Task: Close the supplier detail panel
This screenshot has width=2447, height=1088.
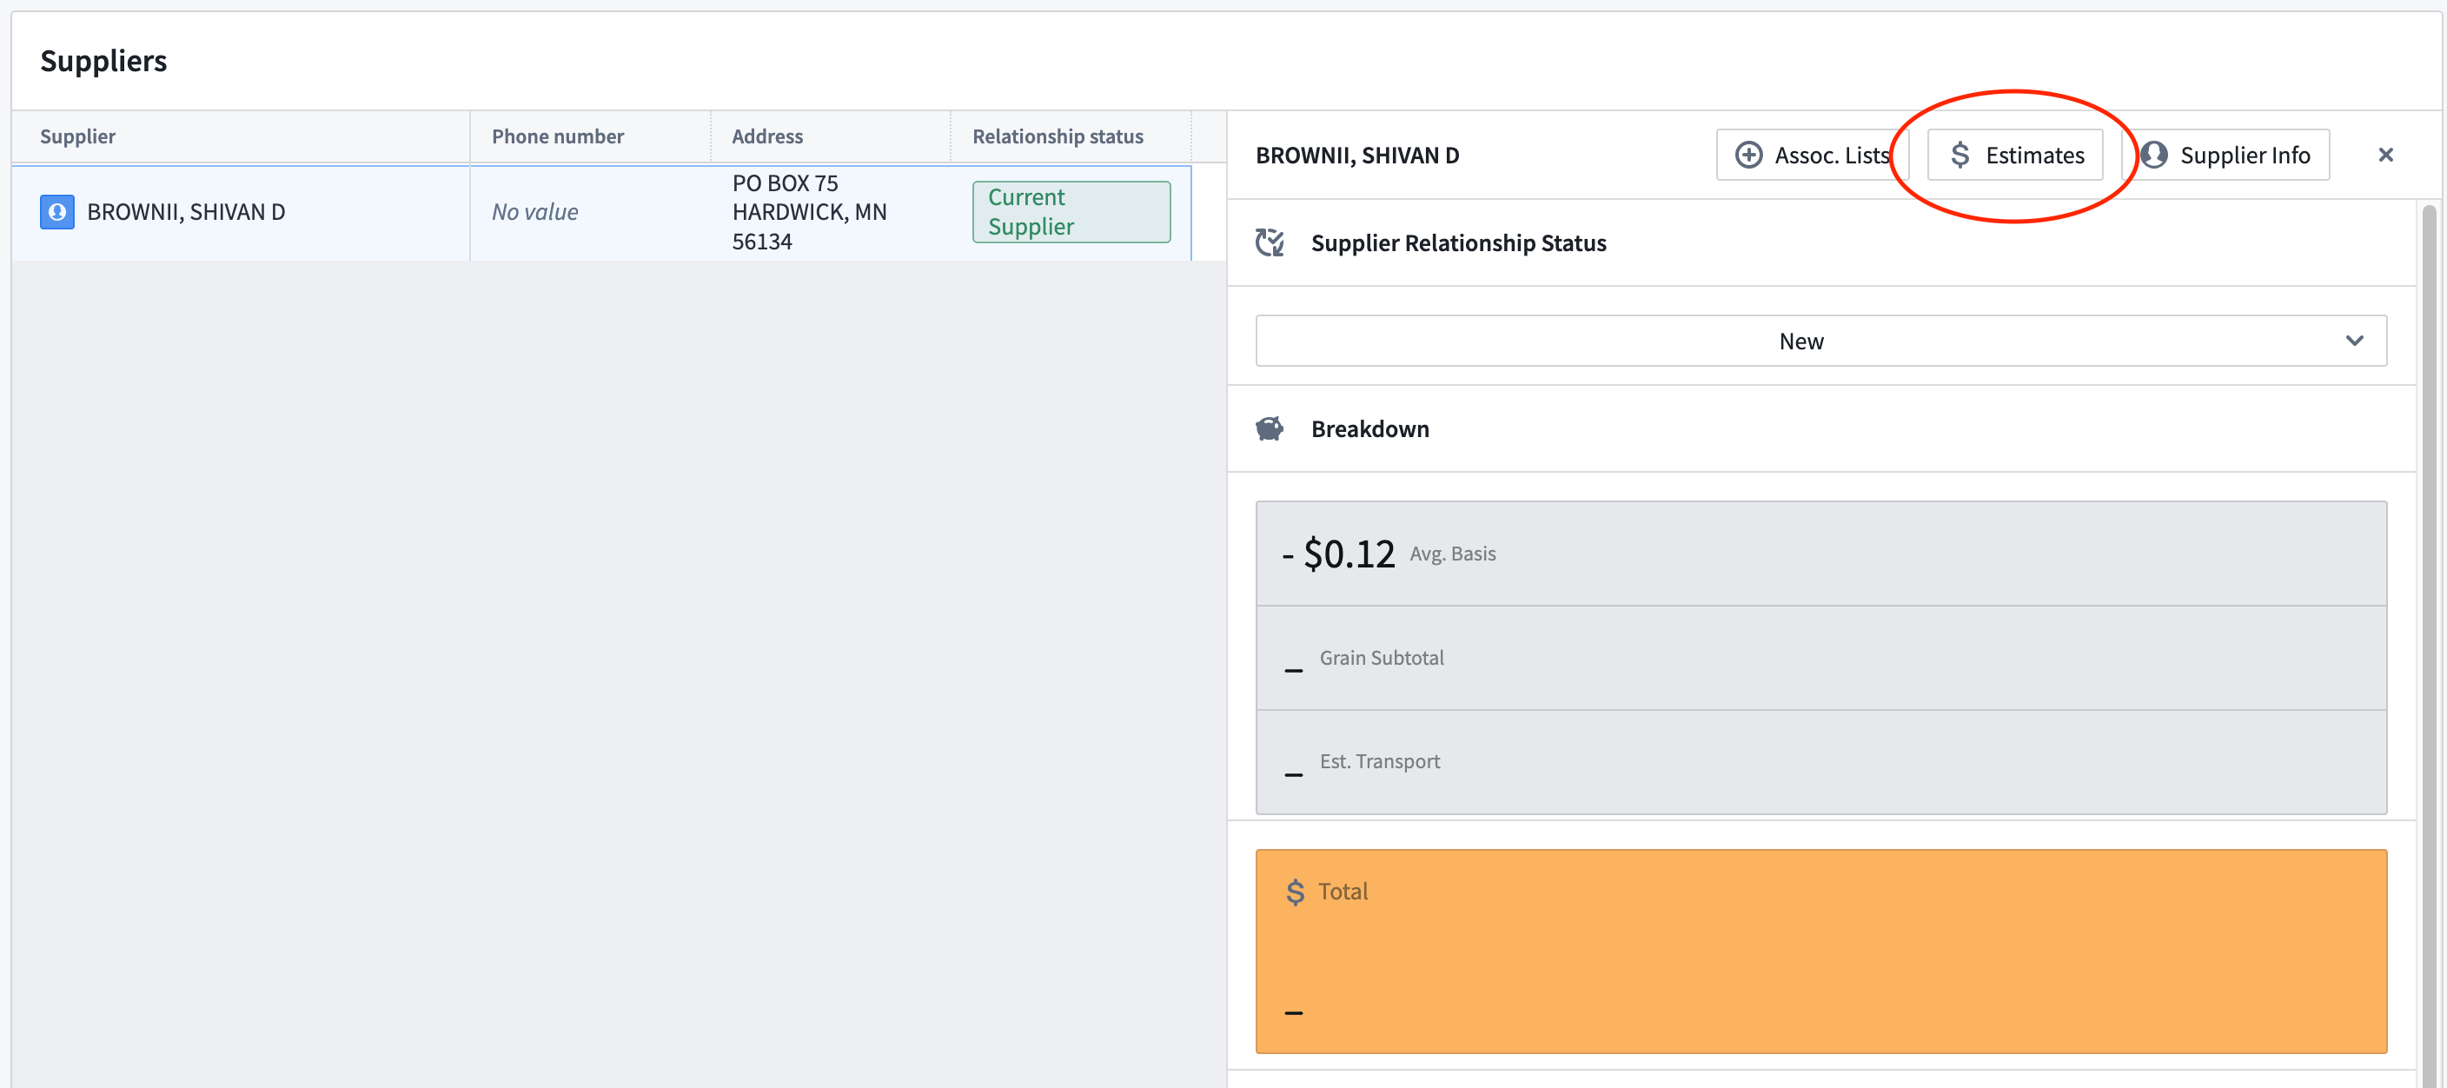Action: [2385, 155]
